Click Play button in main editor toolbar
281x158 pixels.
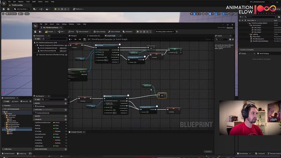[56, 9]
